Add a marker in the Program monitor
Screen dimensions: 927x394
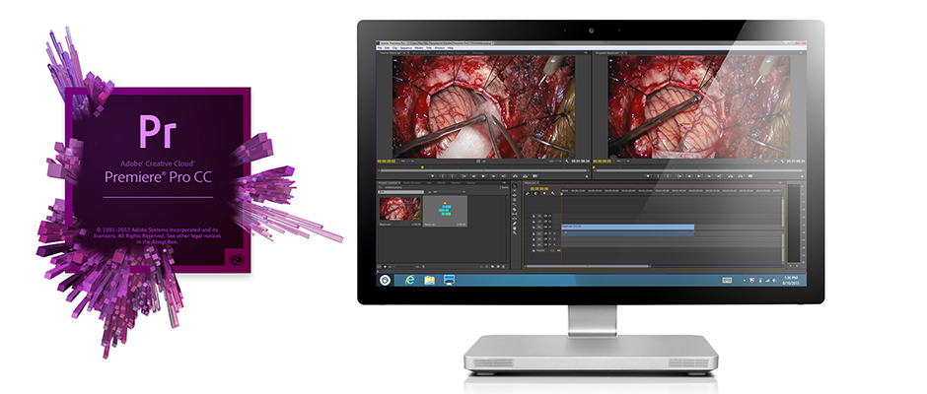648,176
